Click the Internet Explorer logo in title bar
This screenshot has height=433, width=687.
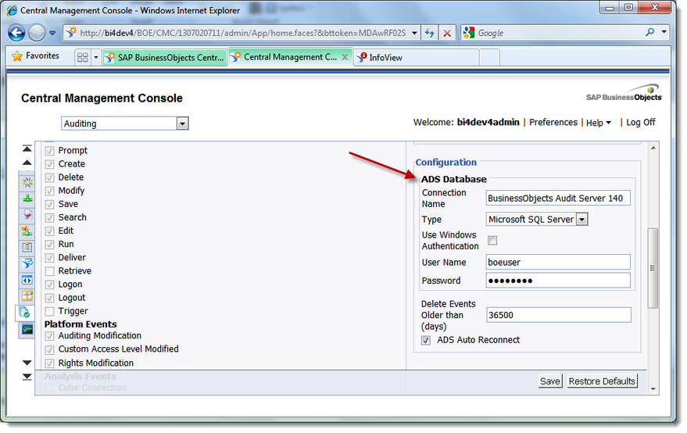click(x=12, y=10)
